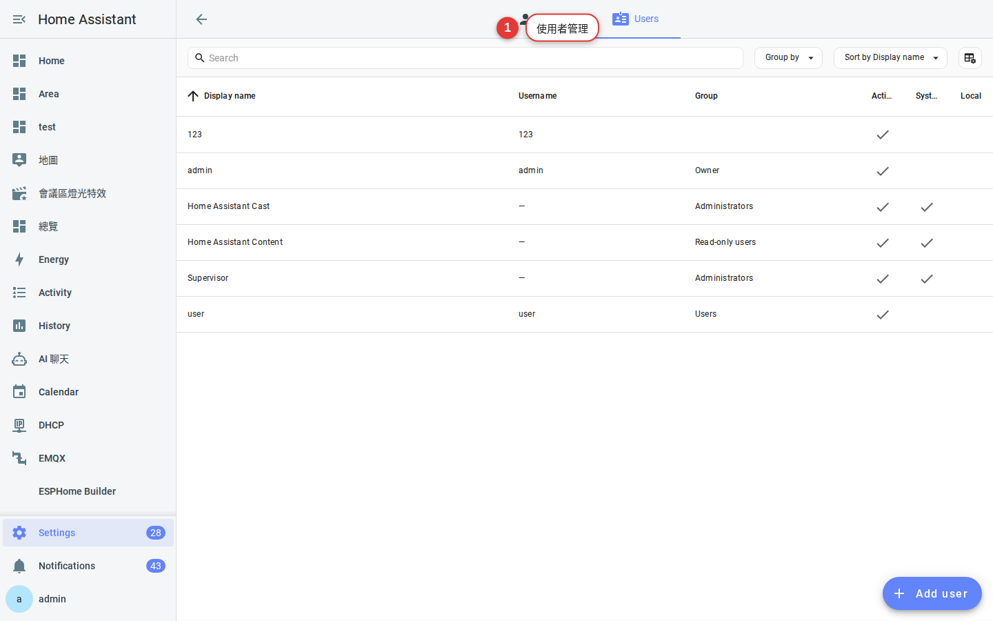Open the 總覽 dashboard

click(88, 226)
